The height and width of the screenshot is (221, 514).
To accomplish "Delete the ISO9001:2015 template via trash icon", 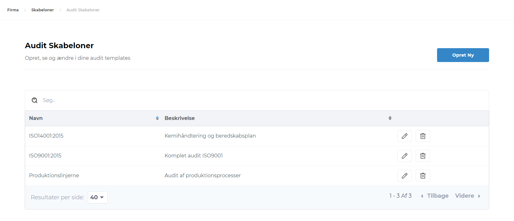I will coord(423,156).
